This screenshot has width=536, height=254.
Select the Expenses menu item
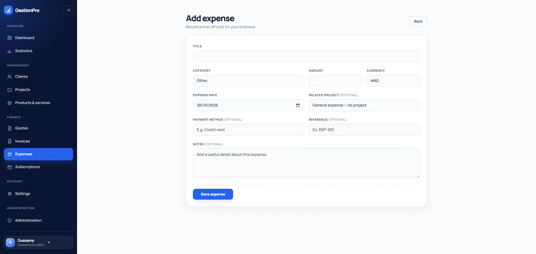click(x=39, y=154)
